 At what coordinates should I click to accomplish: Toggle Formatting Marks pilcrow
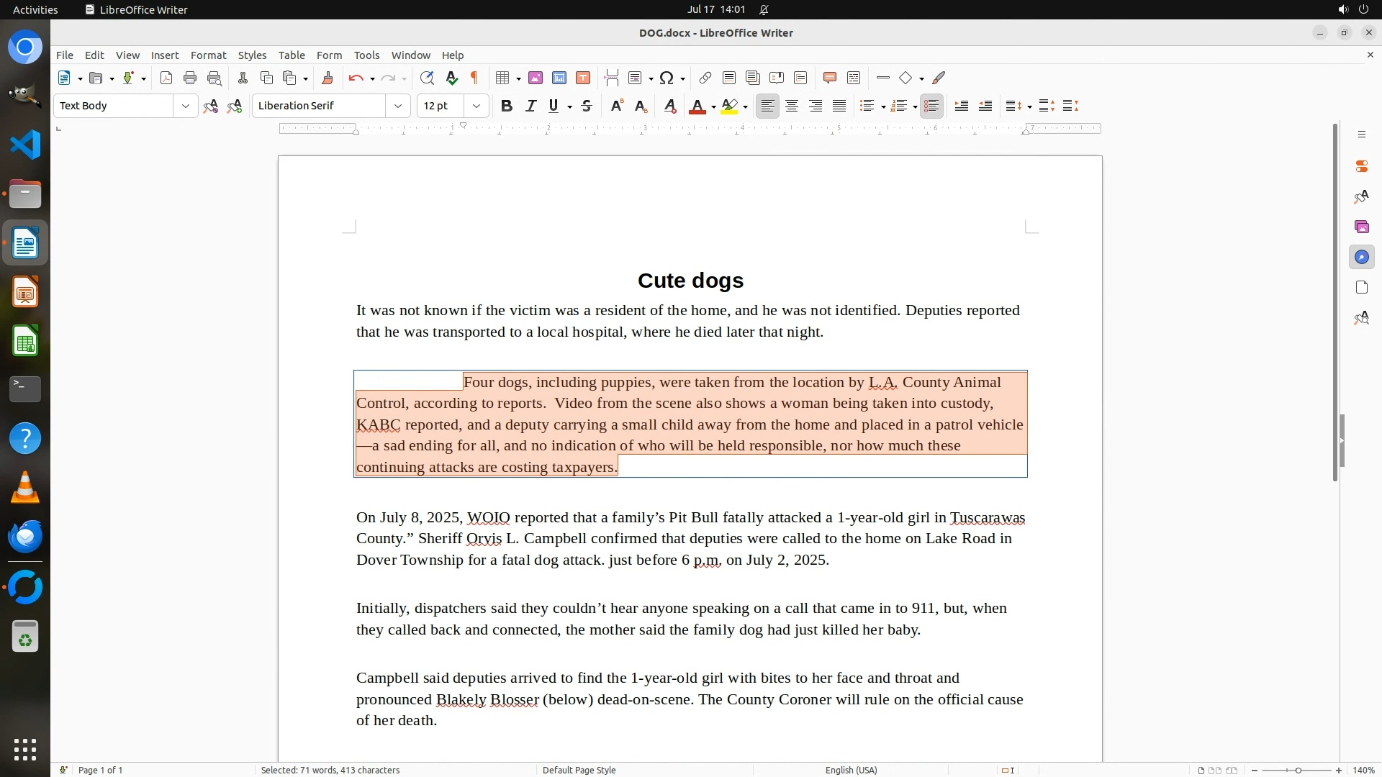click(474, 78)
